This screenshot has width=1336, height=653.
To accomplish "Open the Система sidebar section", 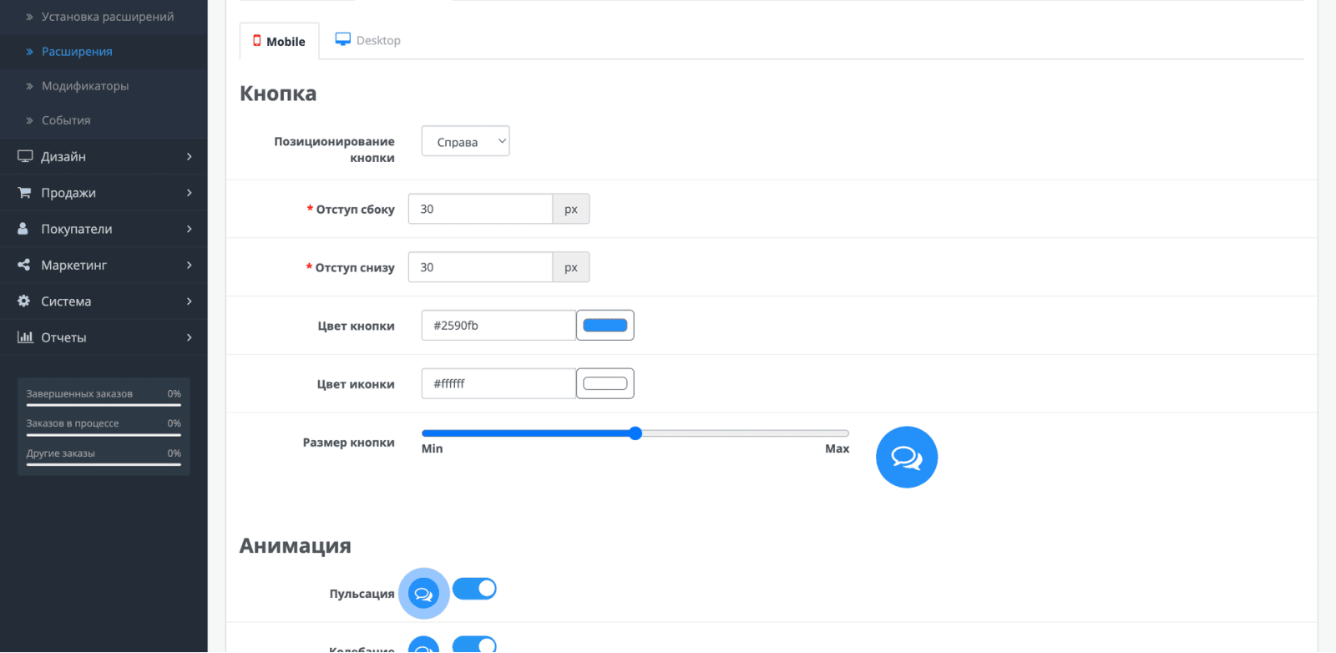I will pyautogui.click(x=104, y=301).
